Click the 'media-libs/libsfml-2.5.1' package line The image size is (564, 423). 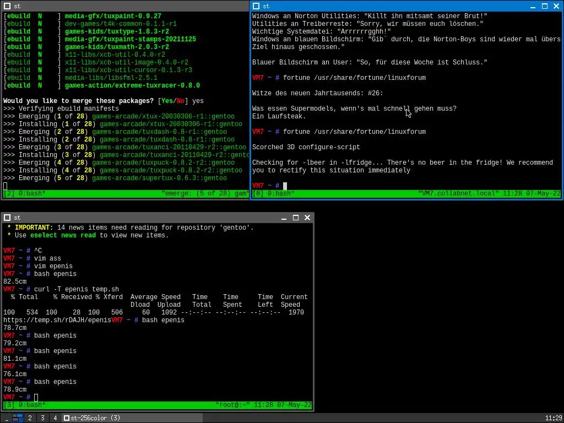[x=111, y=78]
